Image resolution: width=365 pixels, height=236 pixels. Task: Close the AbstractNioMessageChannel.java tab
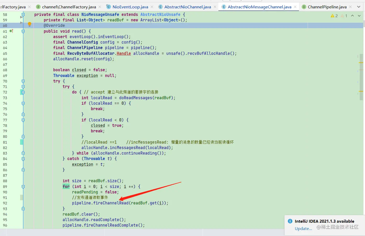pos(295,7)
